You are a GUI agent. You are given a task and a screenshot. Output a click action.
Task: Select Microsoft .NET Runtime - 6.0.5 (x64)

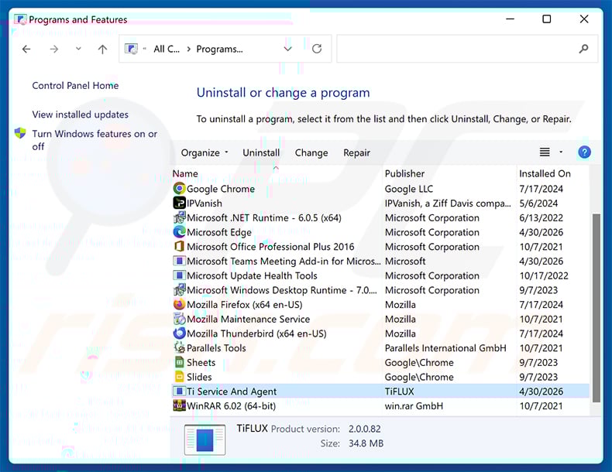pyautogui.click(x=264, y=218)
